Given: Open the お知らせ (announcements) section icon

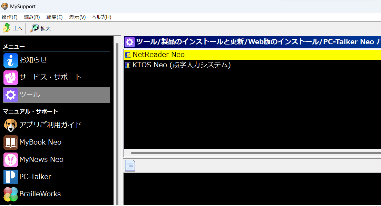Looking at the screenshot, I should (x=10, y=60).
